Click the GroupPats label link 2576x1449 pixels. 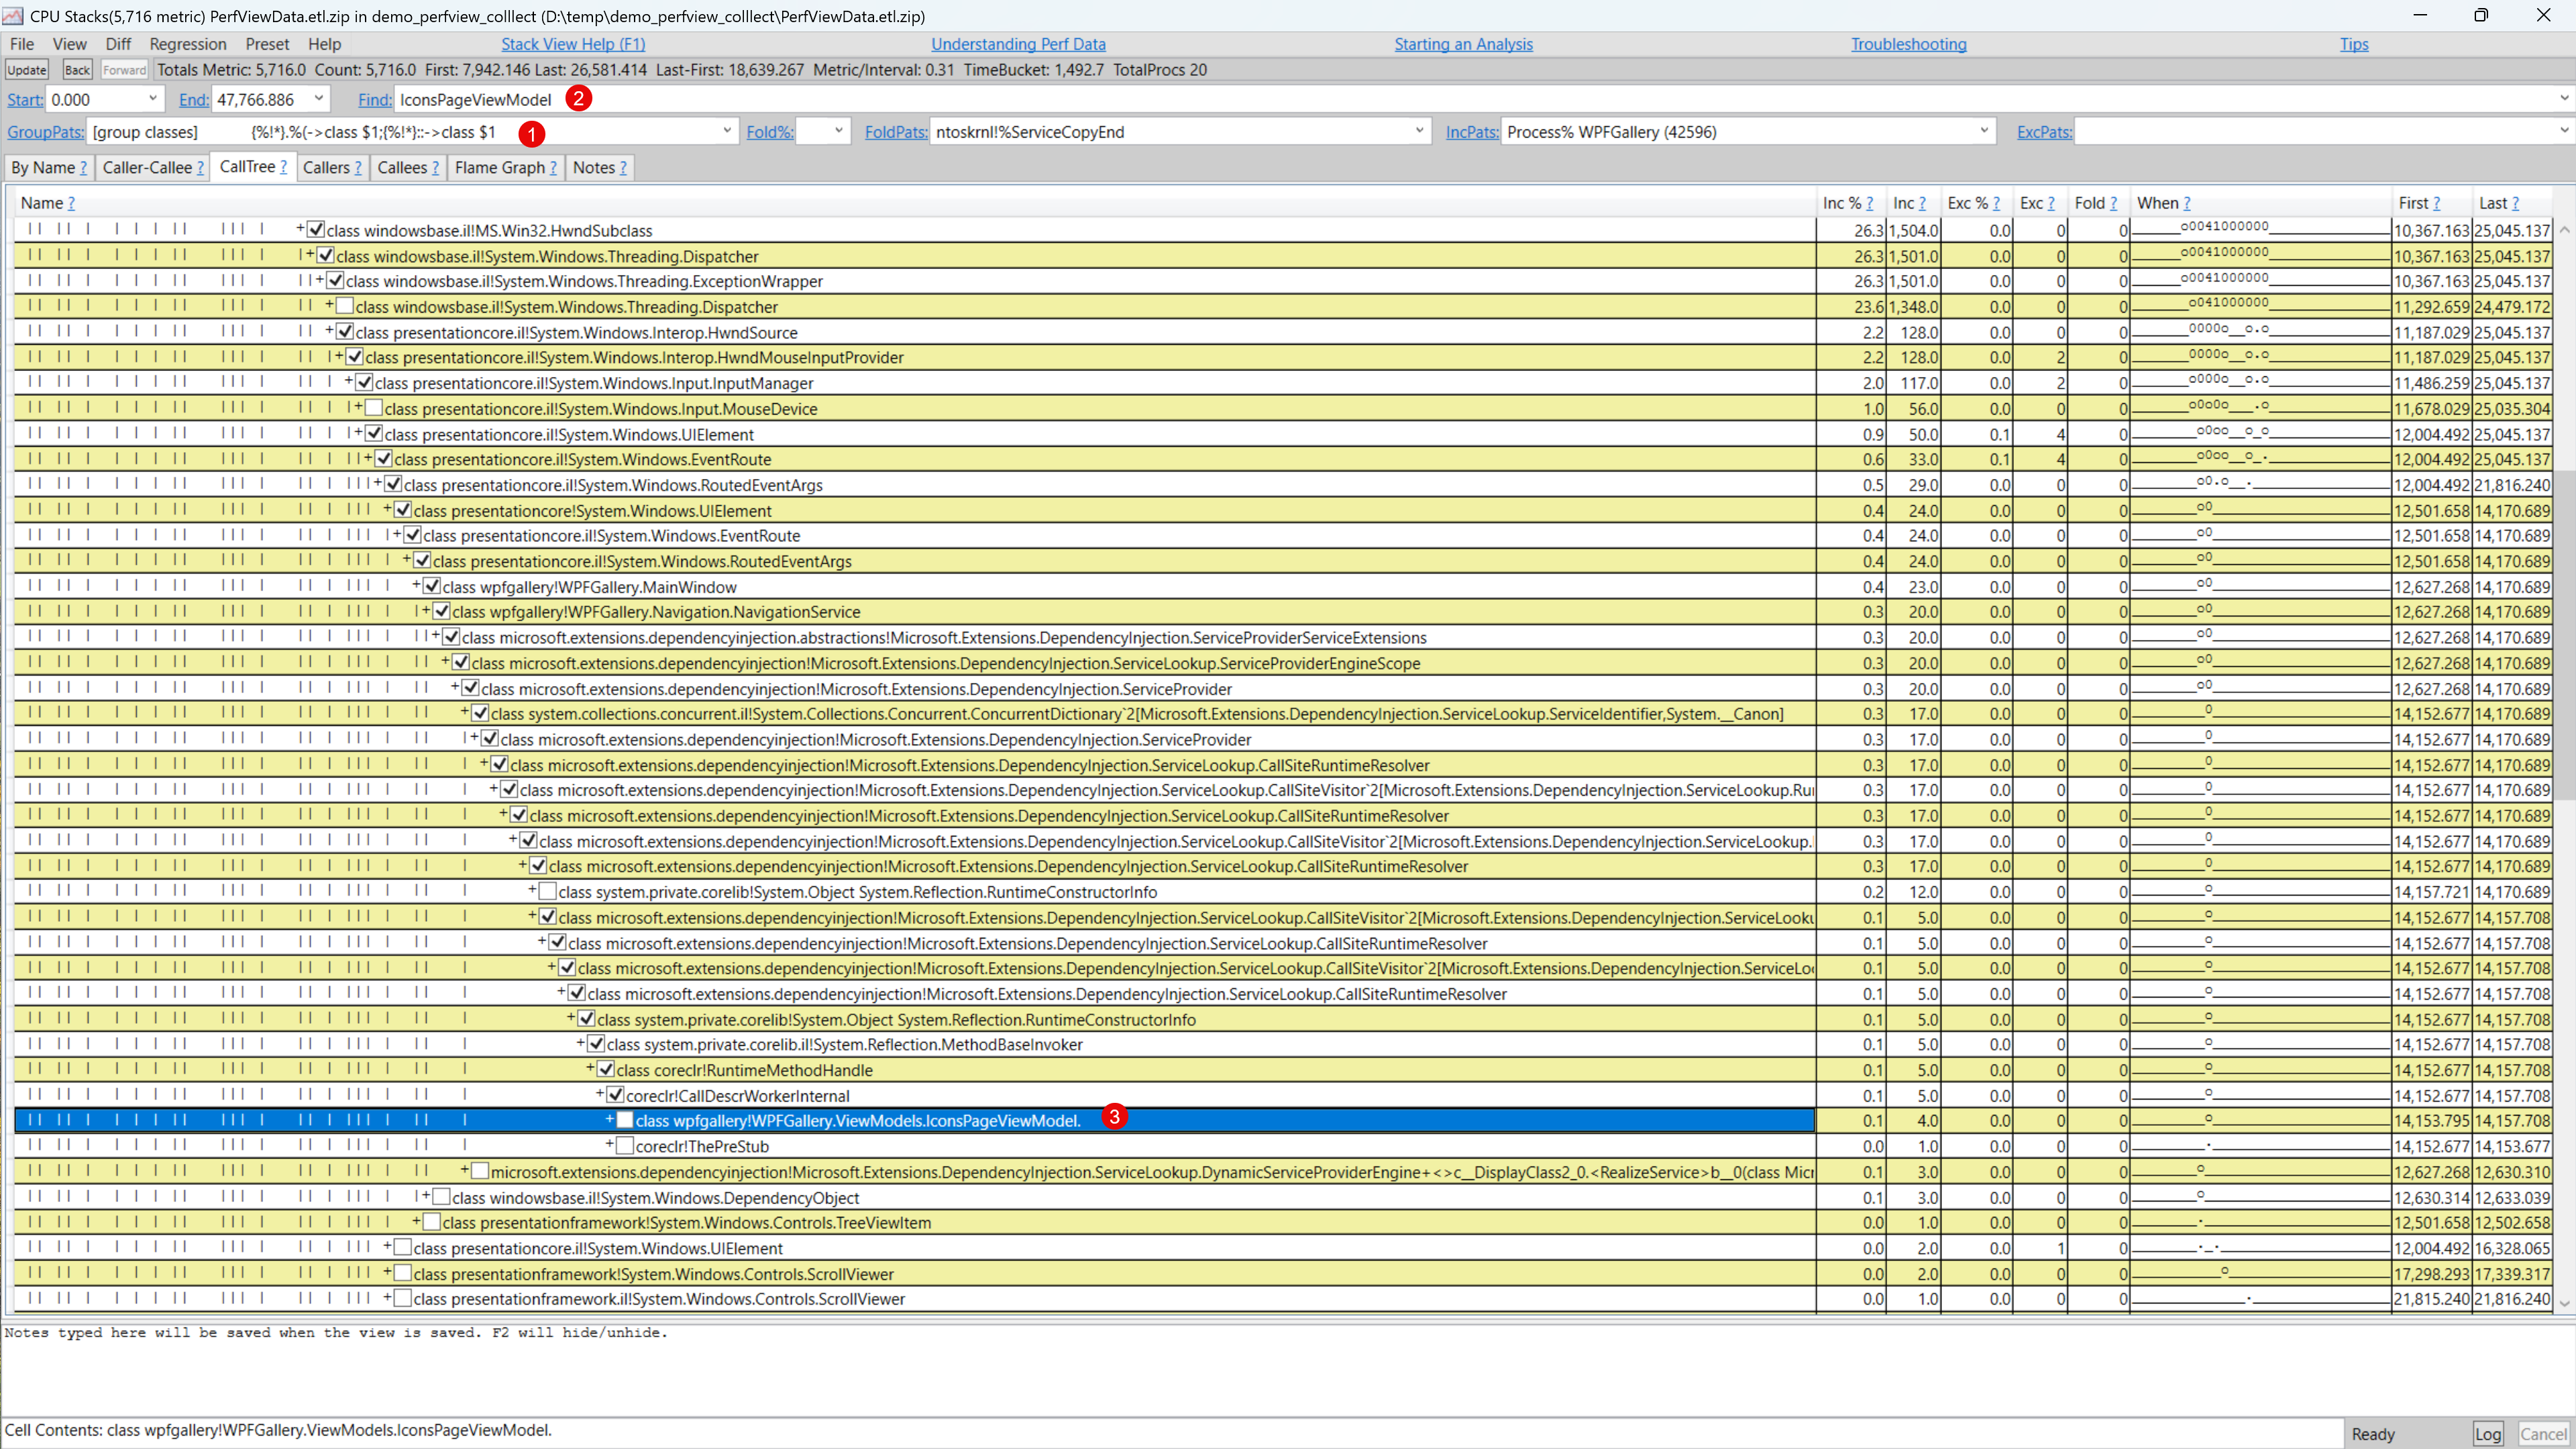[x=46, y=132]
